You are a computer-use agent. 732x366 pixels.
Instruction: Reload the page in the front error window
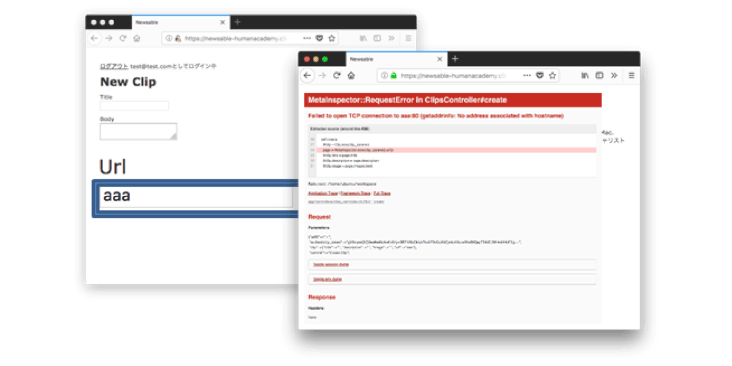coord(336,76)
